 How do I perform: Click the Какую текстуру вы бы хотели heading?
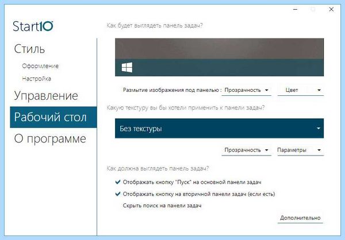186,108
